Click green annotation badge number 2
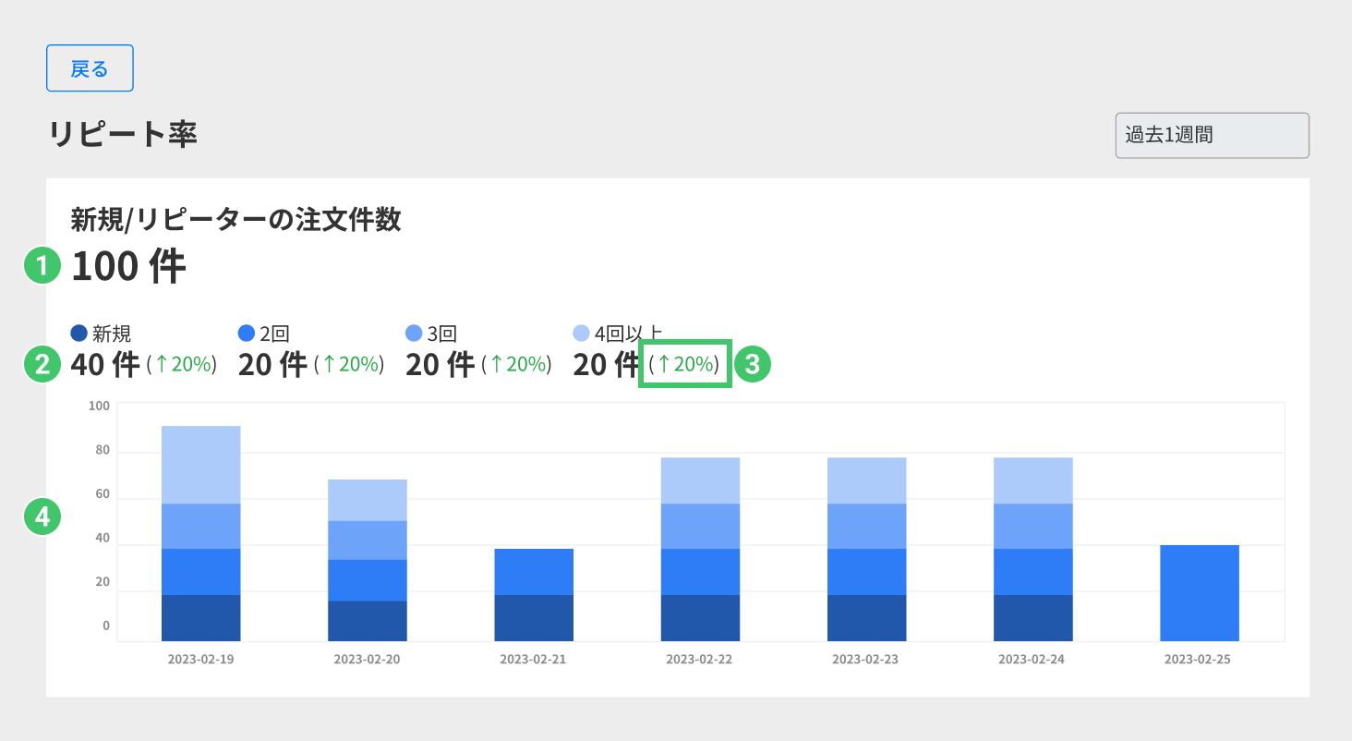Image resolution: width=1352 pixels, height=741 pixels. pos(42,364)
